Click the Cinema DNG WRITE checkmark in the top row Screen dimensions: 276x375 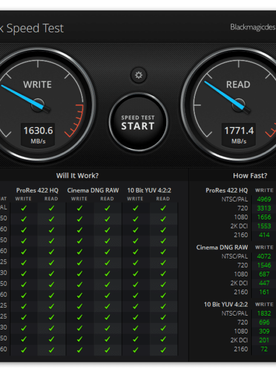click(79, 208)
